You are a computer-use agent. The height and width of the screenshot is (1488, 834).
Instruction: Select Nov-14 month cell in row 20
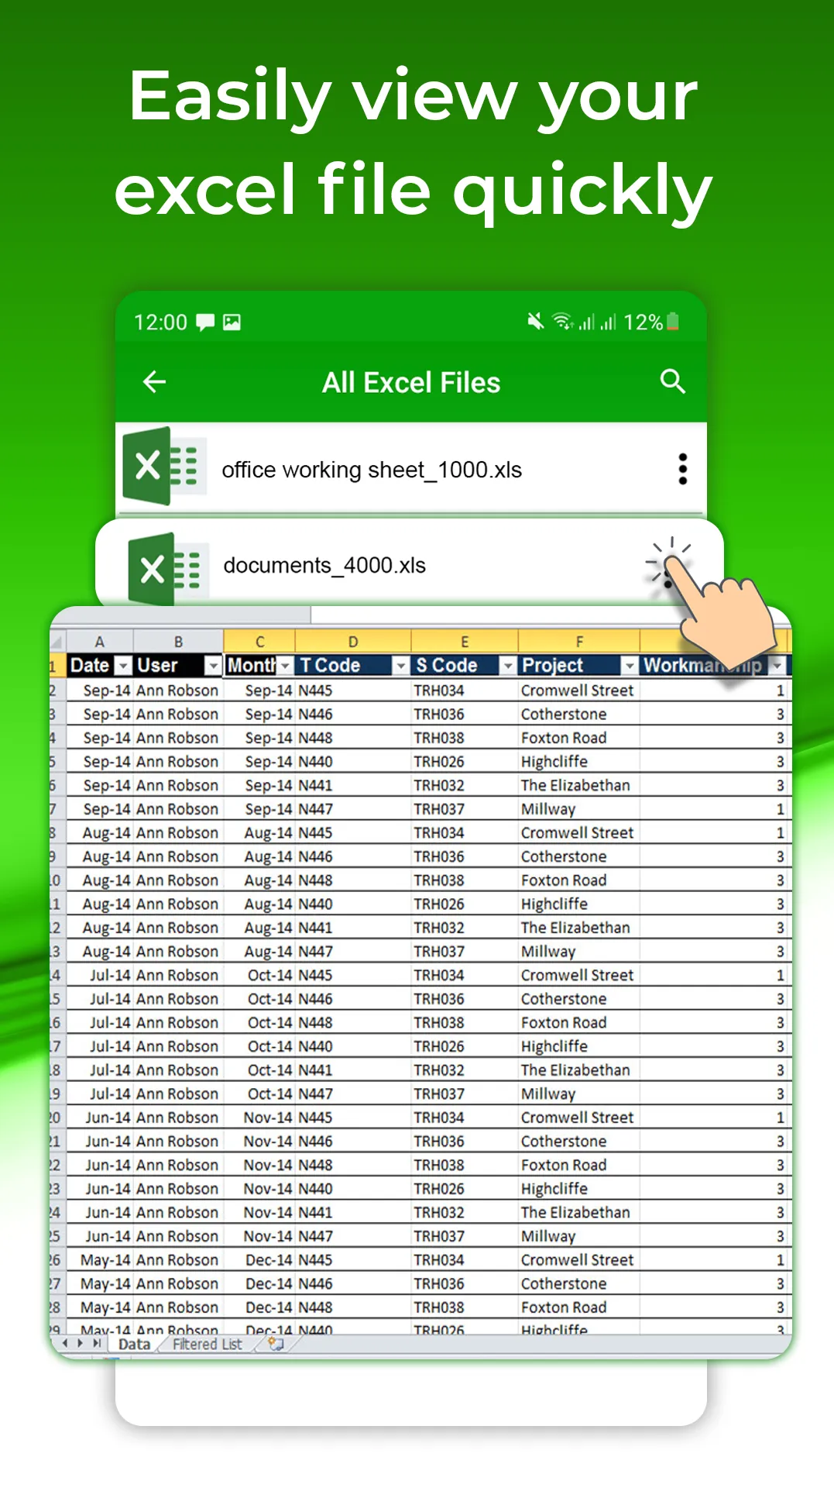click(259, 1118)
